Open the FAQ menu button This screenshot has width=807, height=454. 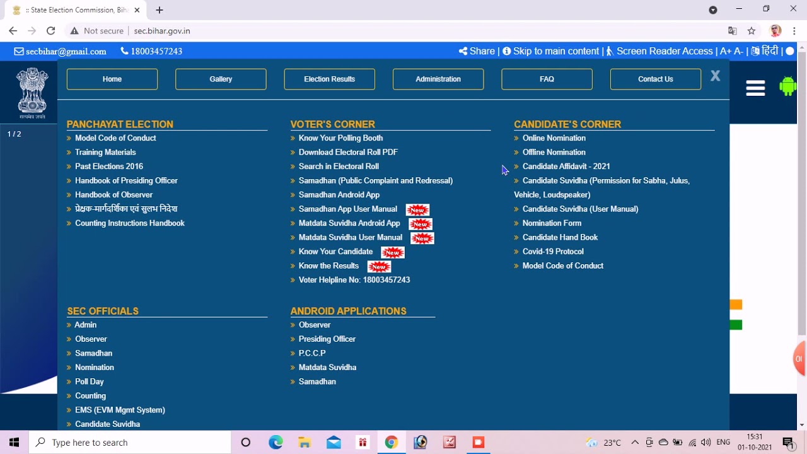pyautogui.click(x=547, y=79)
